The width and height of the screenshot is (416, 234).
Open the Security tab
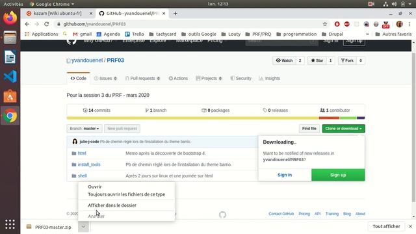click(x=240, y=78)
